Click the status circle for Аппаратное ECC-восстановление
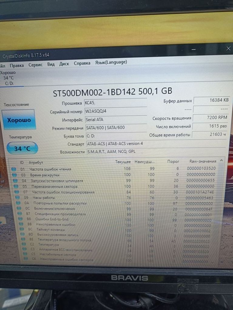The width and height of the screenshot is (233, 310). click(25, 249)
